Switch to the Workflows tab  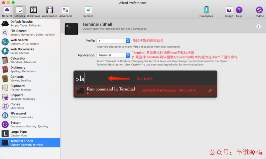coord(34,12)
